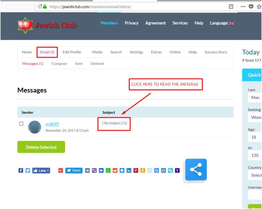The width and height of the screenshot is (262, 209).
Task: Open the Country select dropdown
Action: tap(255, 175)
